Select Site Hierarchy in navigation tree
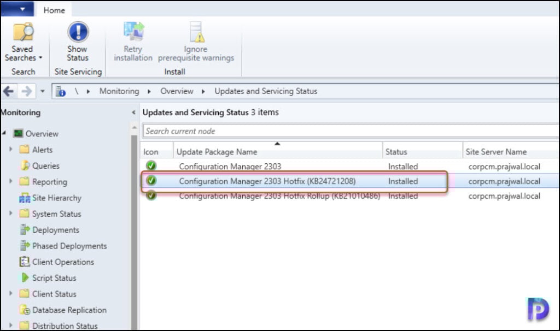This screenshot has width=560, height=331. (57, 198)
